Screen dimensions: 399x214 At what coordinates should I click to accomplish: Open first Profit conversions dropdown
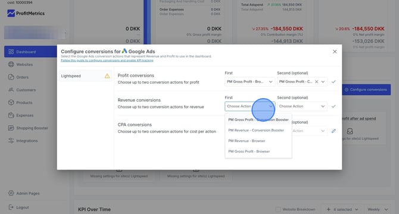click(250, 82)
